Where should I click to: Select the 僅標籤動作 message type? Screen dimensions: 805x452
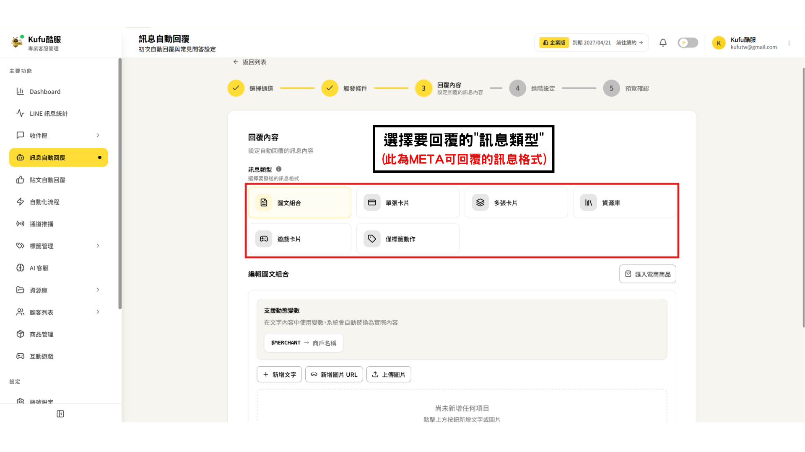coord(408,239)
